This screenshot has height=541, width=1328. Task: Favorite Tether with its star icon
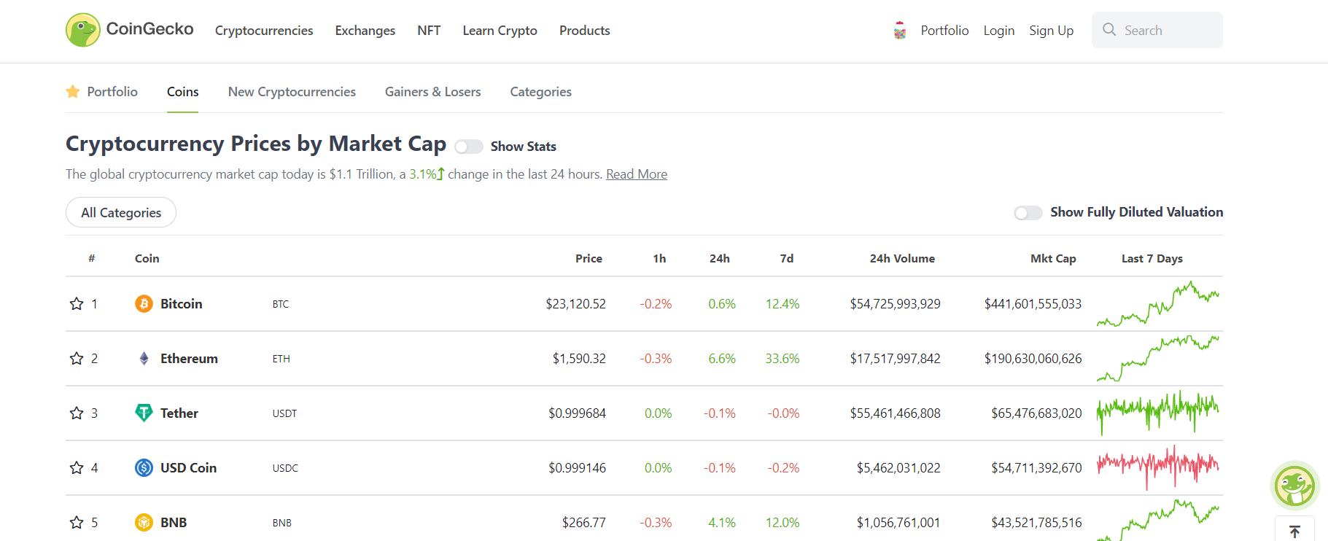(77, 413)
